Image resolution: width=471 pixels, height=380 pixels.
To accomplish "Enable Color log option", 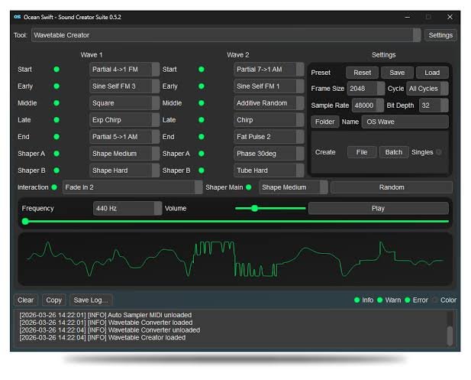I will coord(435,300).
